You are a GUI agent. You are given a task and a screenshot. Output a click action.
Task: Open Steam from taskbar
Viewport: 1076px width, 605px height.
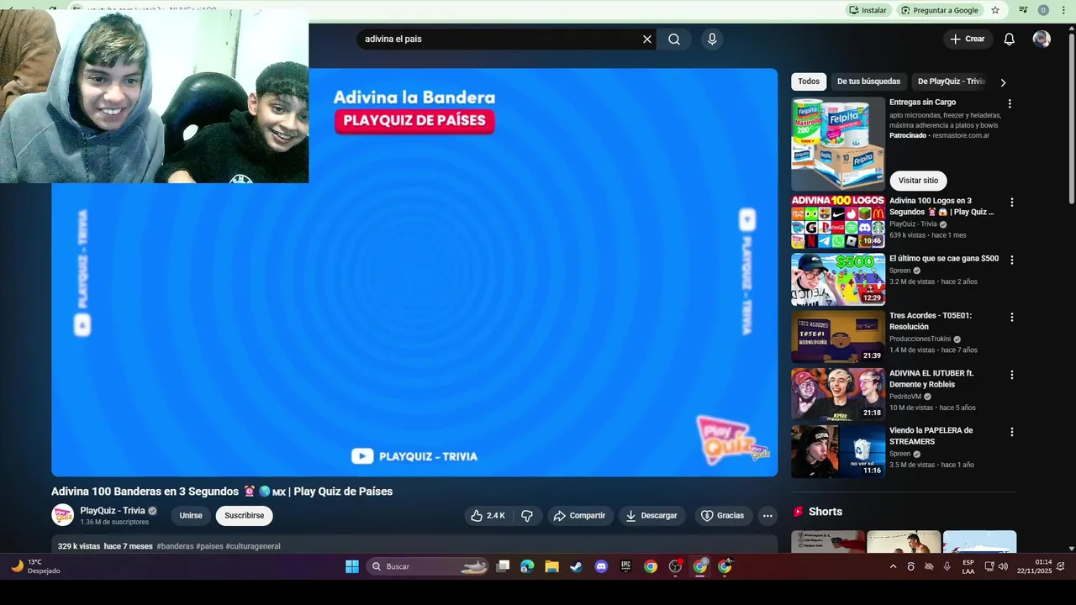coord(576,566)
